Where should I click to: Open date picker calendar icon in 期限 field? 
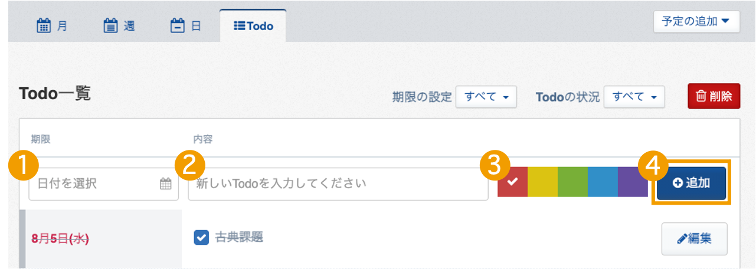[166, 183]
